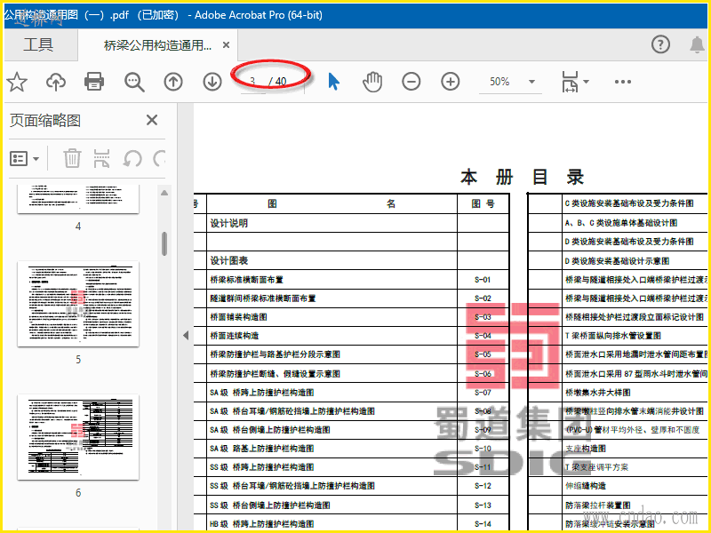Zoom in with plus button
711x533 pixels.
point(451,82)
